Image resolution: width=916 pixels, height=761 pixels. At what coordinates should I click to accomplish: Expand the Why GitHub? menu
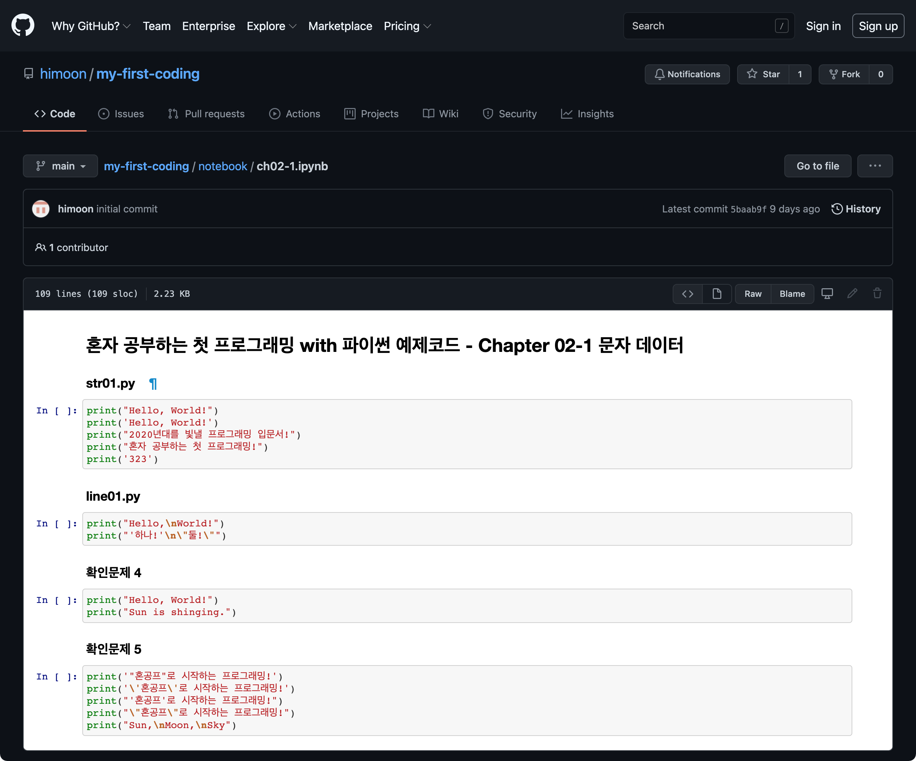point(91,26)
